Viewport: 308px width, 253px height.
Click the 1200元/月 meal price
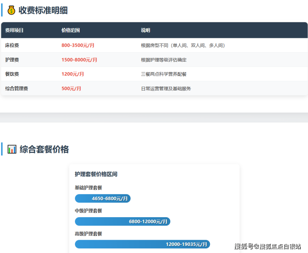(x=72, y=74)
